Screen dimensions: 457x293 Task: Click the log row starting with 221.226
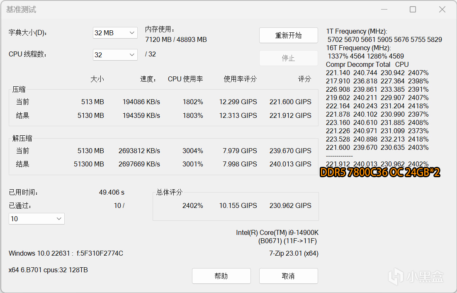click(377, 131)
